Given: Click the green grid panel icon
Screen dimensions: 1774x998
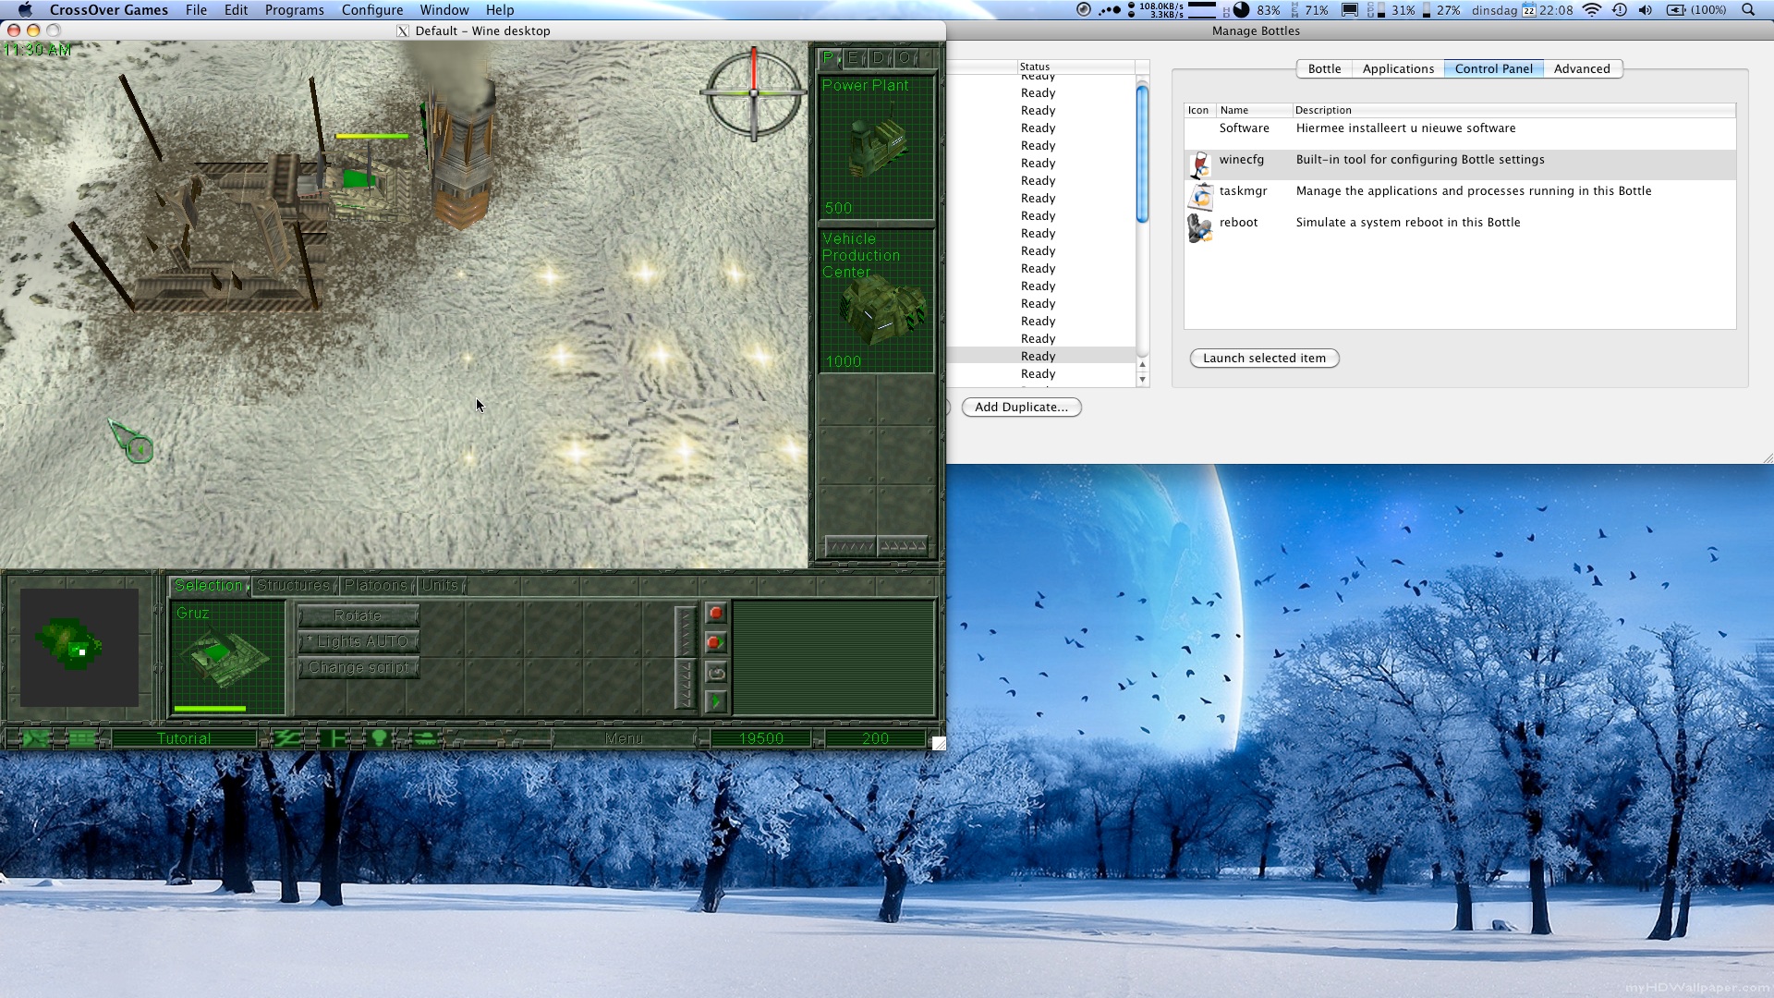Looking at the screenshot, I should [81, 738].
